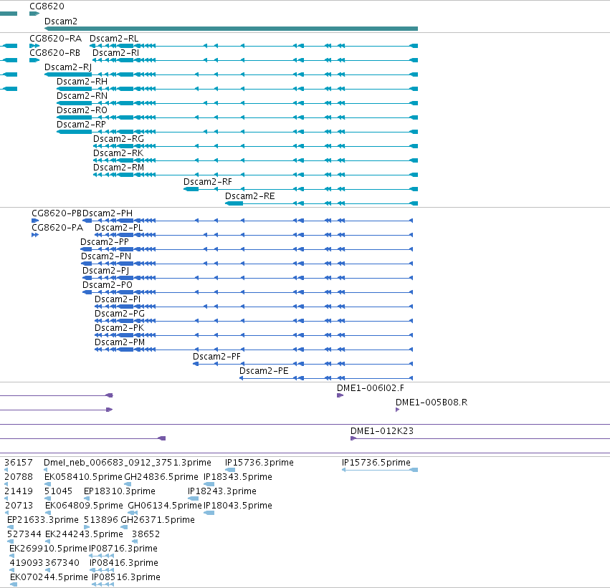Screen dimensions: 610x588
Task: Click the small CG8620 gene arrow glyph
Action: coord(34,14)
